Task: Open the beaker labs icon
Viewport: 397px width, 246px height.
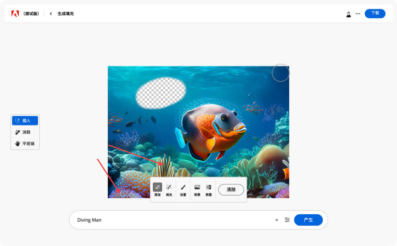Action: 348,14
